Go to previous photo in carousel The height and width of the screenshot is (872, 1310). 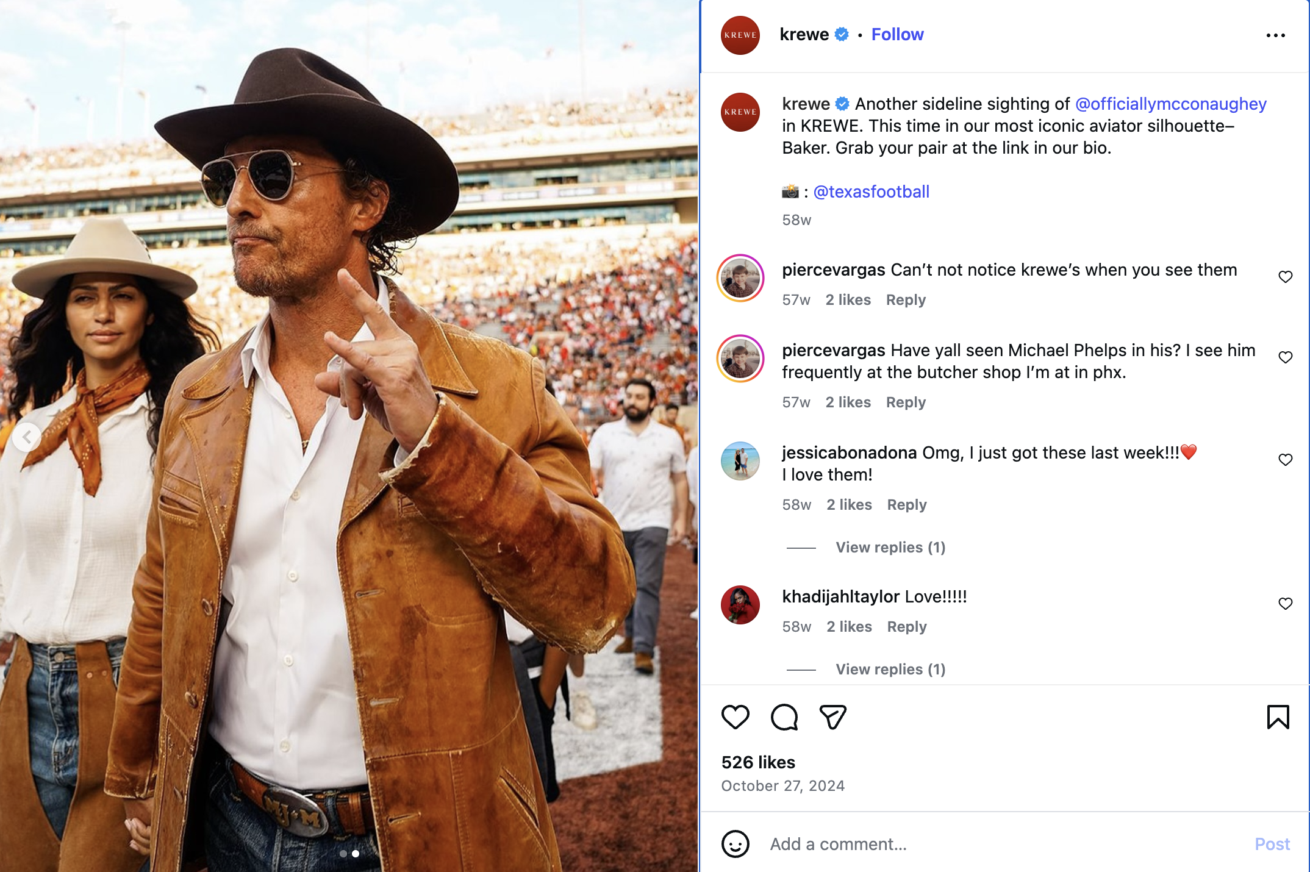click(27, 437)
